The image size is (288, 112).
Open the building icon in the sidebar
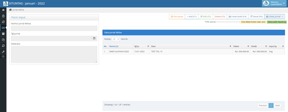(x=3, y=16)
